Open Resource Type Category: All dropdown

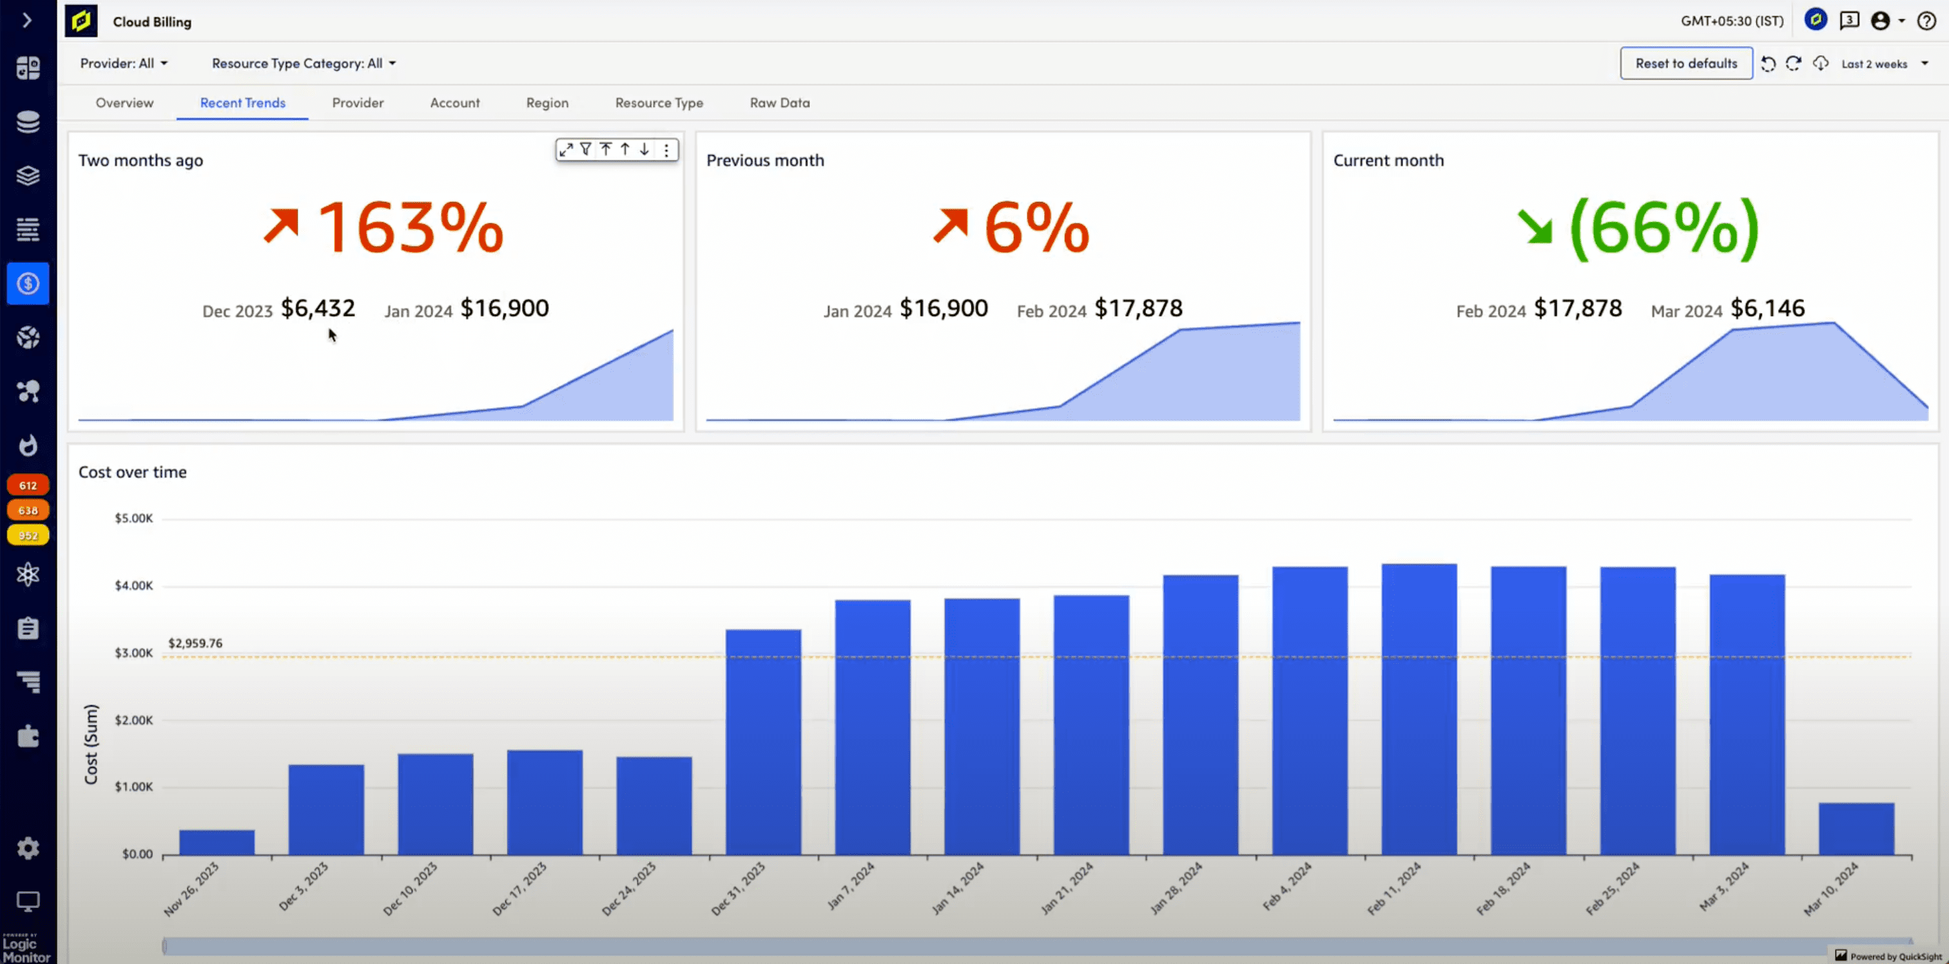[x=304, y=64]
